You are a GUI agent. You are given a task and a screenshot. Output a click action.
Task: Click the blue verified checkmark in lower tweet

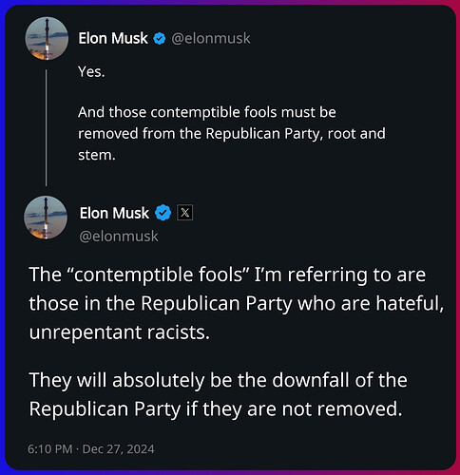pos(163,213)
